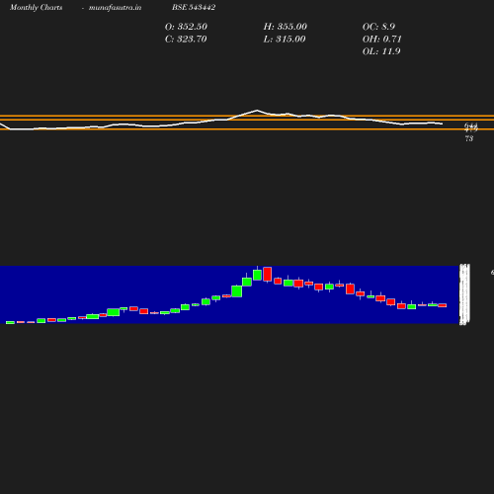The width and height of the screenshot is (494, 494).
Task: Click the white vertical price scale bar
Action: pos(464,294)
